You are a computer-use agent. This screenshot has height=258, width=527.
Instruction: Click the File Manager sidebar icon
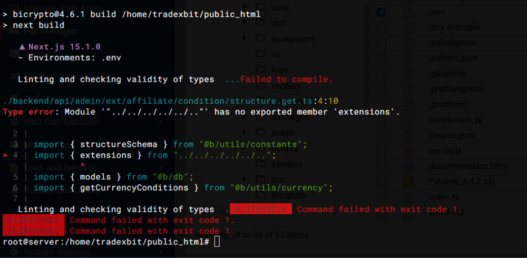click(14, 31)
